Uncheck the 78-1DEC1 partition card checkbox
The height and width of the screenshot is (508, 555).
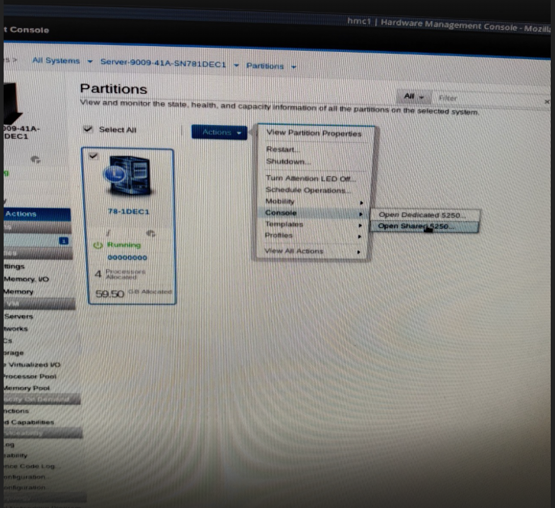pos(93,155)
